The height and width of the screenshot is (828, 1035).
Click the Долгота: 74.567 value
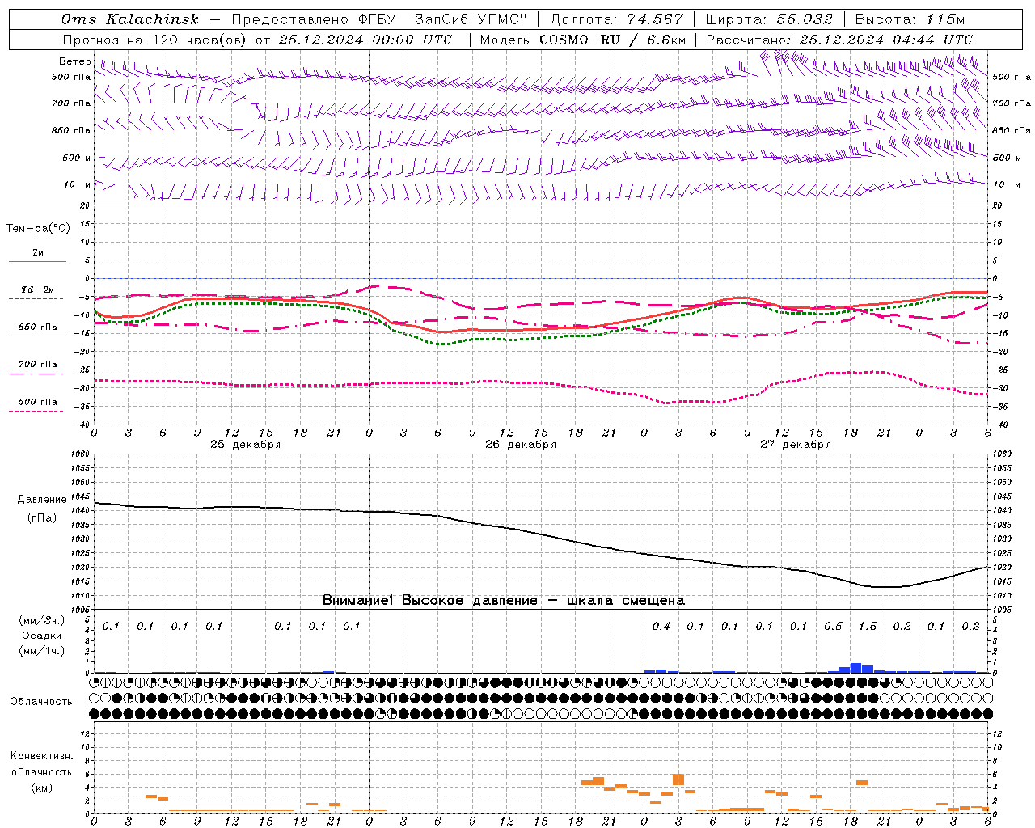click(616, 19)
